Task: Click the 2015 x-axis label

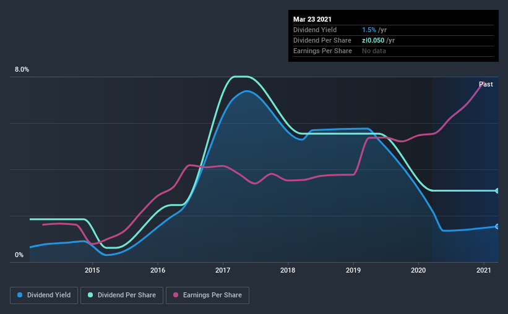Action: [x=92, y=270]
